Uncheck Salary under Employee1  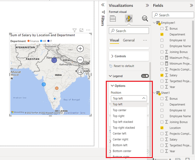pos(162,75)
